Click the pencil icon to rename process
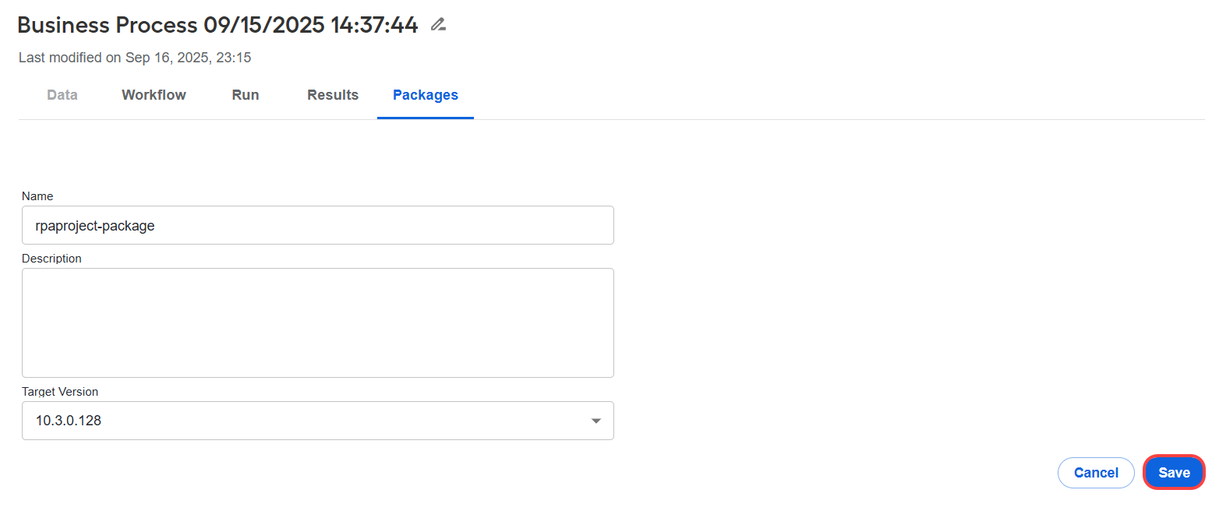Image resolution: width=1212 pixels, height=511 pixels. coord(439,25)
